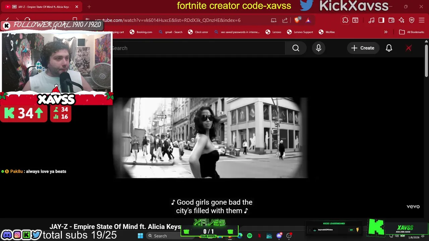Click the Instagram overlay icon at bottom-left
Viewport: 429px width, 241px height.
tap(17, 235)
